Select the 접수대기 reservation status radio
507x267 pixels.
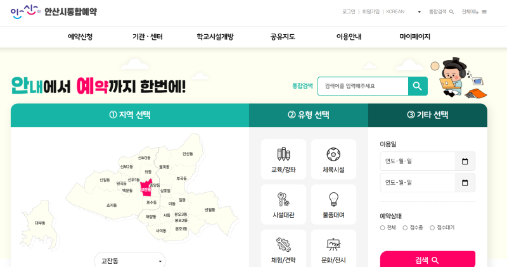(x=432, y=228)
